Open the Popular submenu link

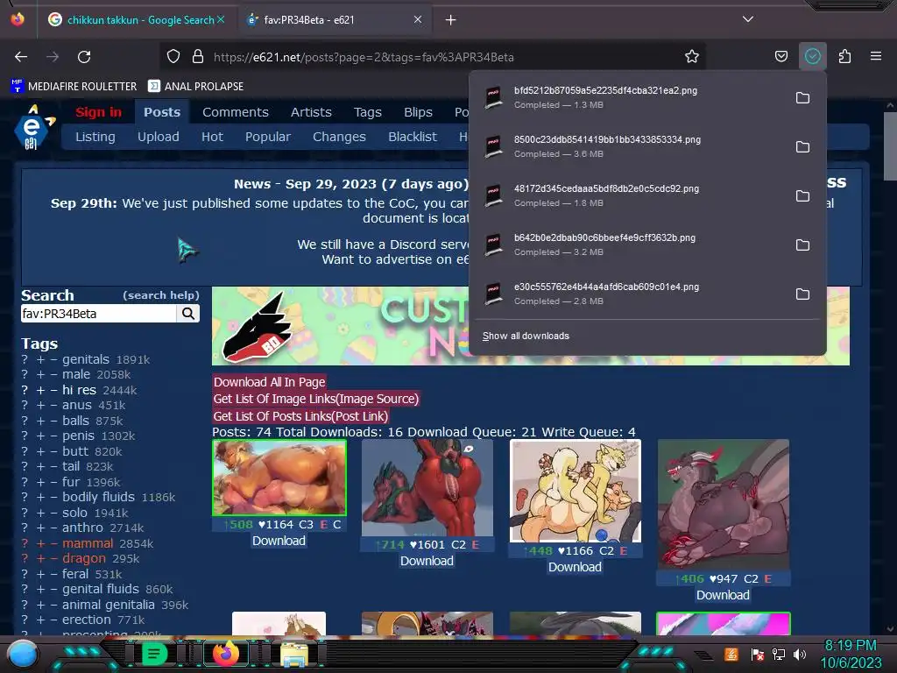tap(268, 137)
